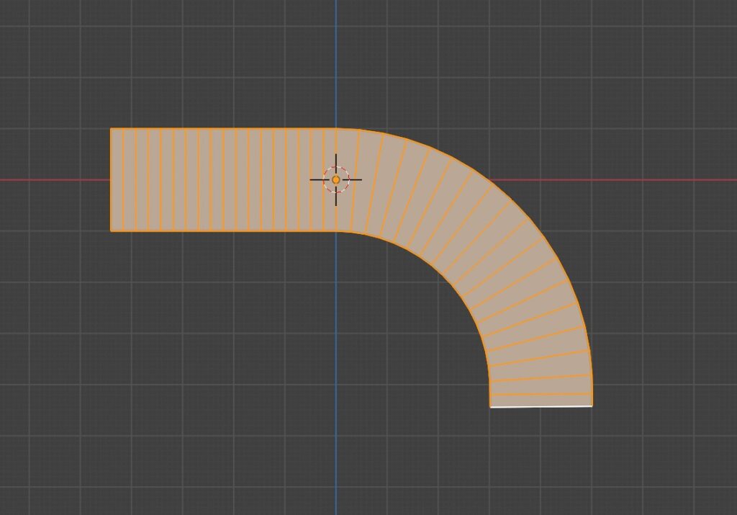737x515 pixels.
Task: Click outer corner vertex at the curve's end
Action: coord(592,406)
